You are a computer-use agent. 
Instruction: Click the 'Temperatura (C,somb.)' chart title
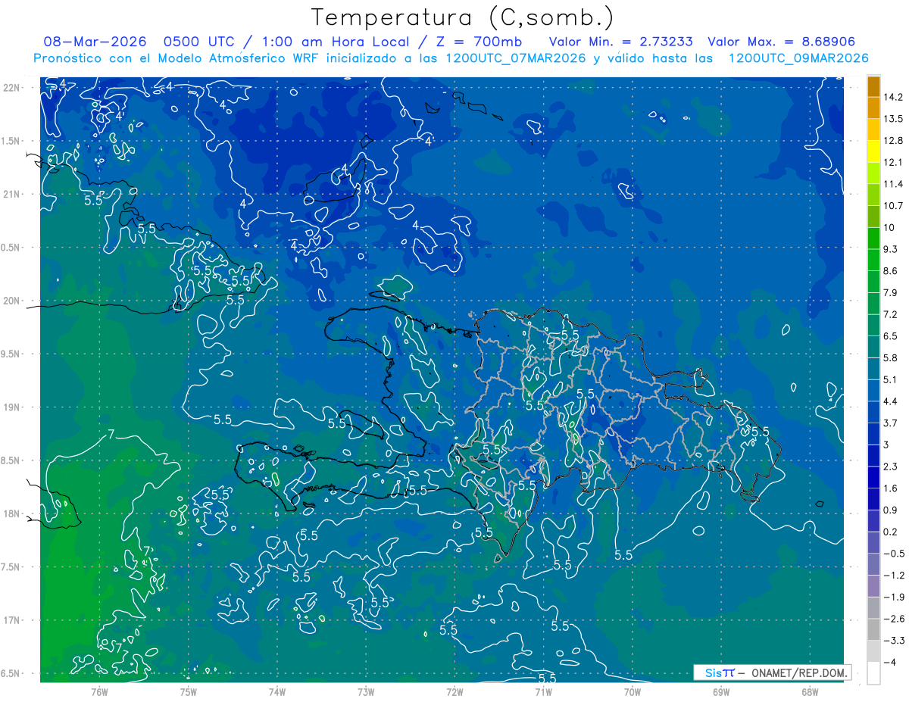pyautogui.click(x=463, y=17)
